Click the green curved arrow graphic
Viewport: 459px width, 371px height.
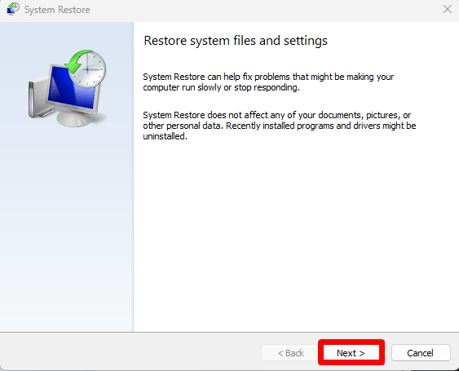[x=77, y=61]
